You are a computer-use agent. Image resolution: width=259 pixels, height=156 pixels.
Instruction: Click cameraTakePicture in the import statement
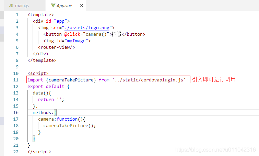tap(71, 80)
